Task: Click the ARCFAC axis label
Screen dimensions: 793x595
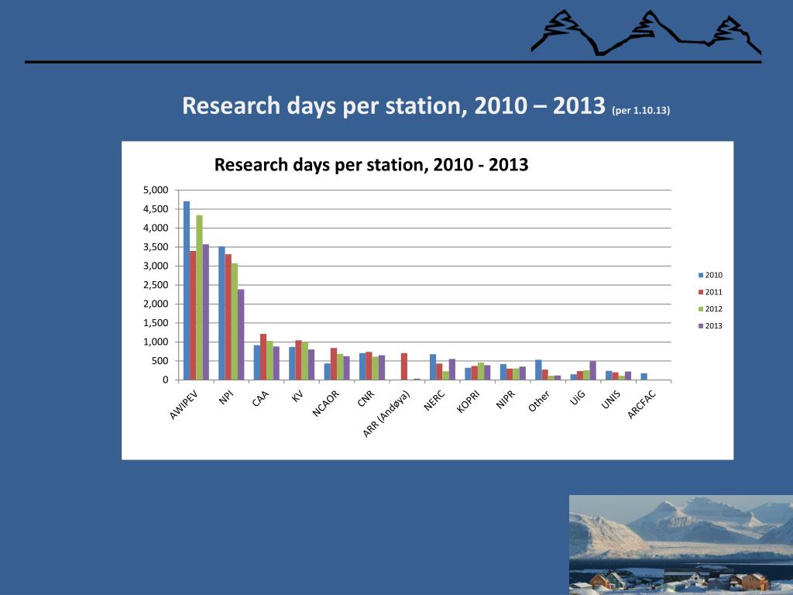Action: tap(642, 404)
